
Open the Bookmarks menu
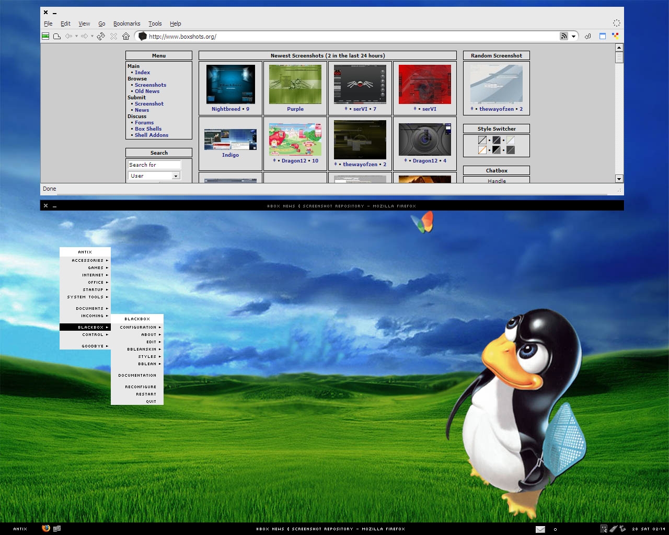[126, 24]
